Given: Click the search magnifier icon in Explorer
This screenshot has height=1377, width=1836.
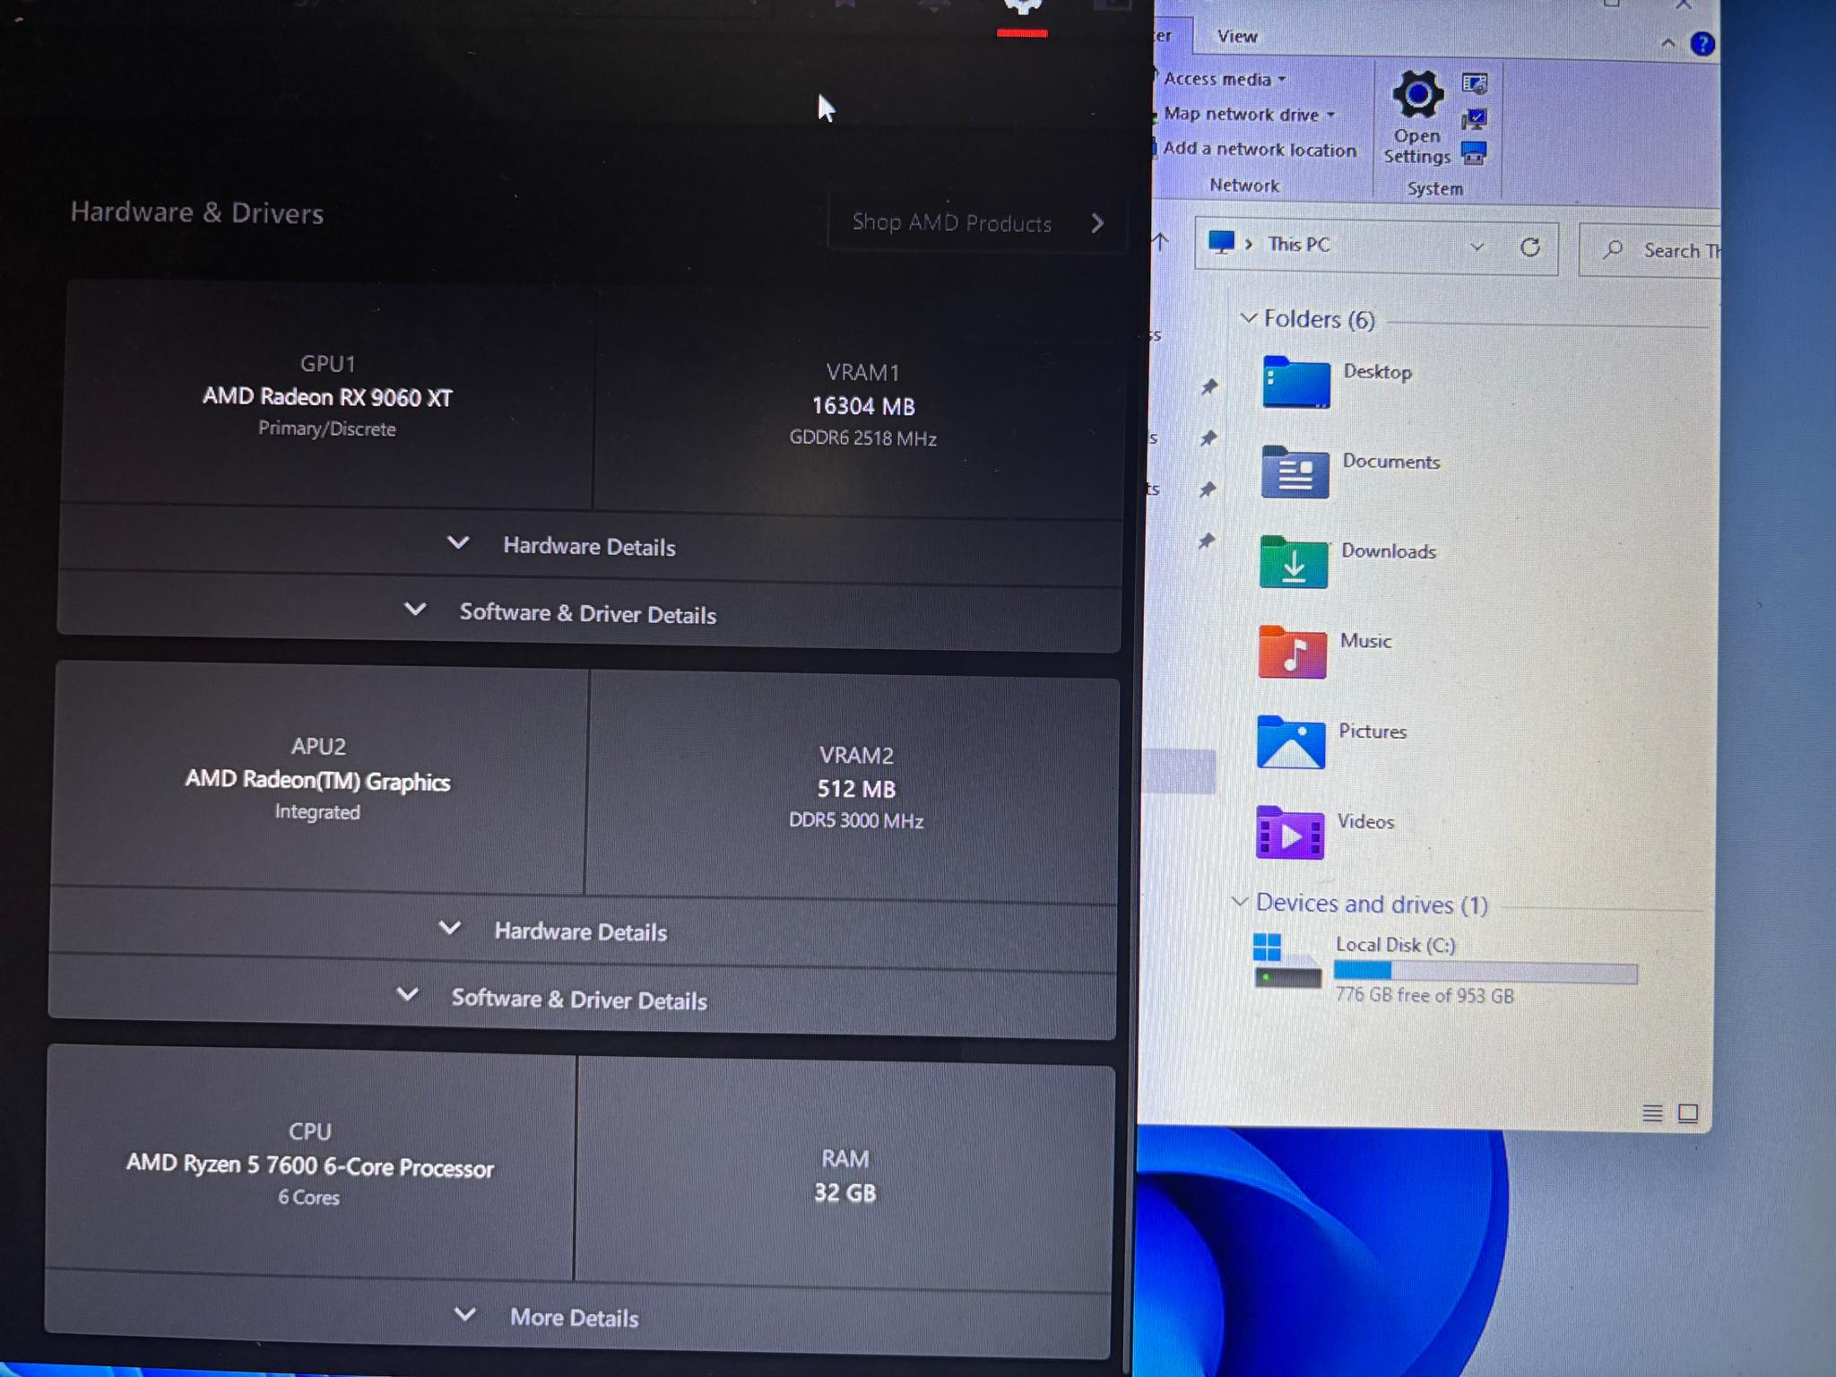Looking at the screenshot, I should [1613, 249].
